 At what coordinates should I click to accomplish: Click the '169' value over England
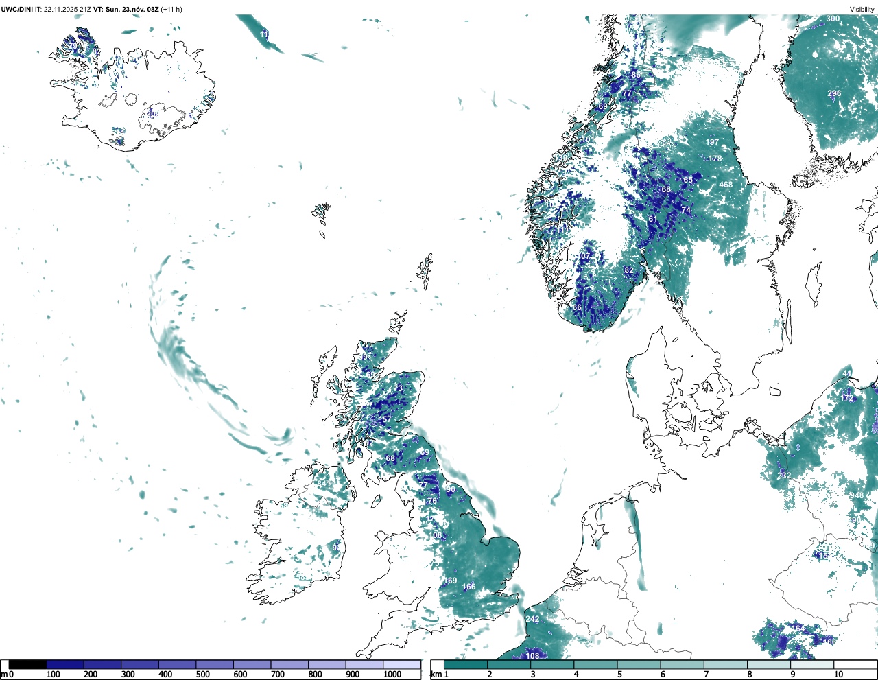pos(450,581)
